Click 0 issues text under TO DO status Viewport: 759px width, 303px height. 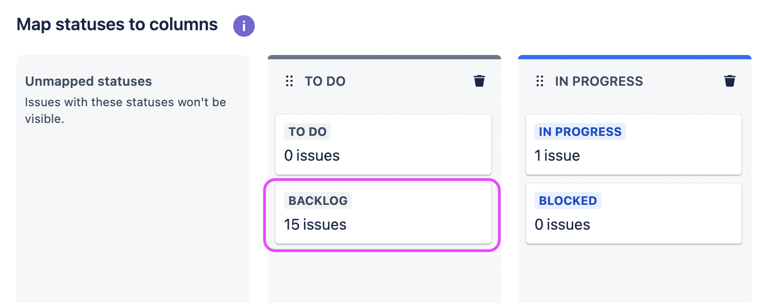(312, 156)
